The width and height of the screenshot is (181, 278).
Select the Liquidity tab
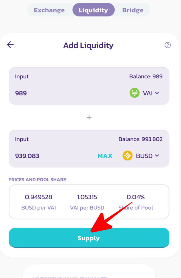click(x=93, y=10)
